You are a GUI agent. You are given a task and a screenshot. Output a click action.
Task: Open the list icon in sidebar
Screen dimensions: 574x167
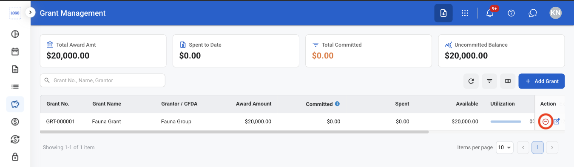tap(15, 86)
